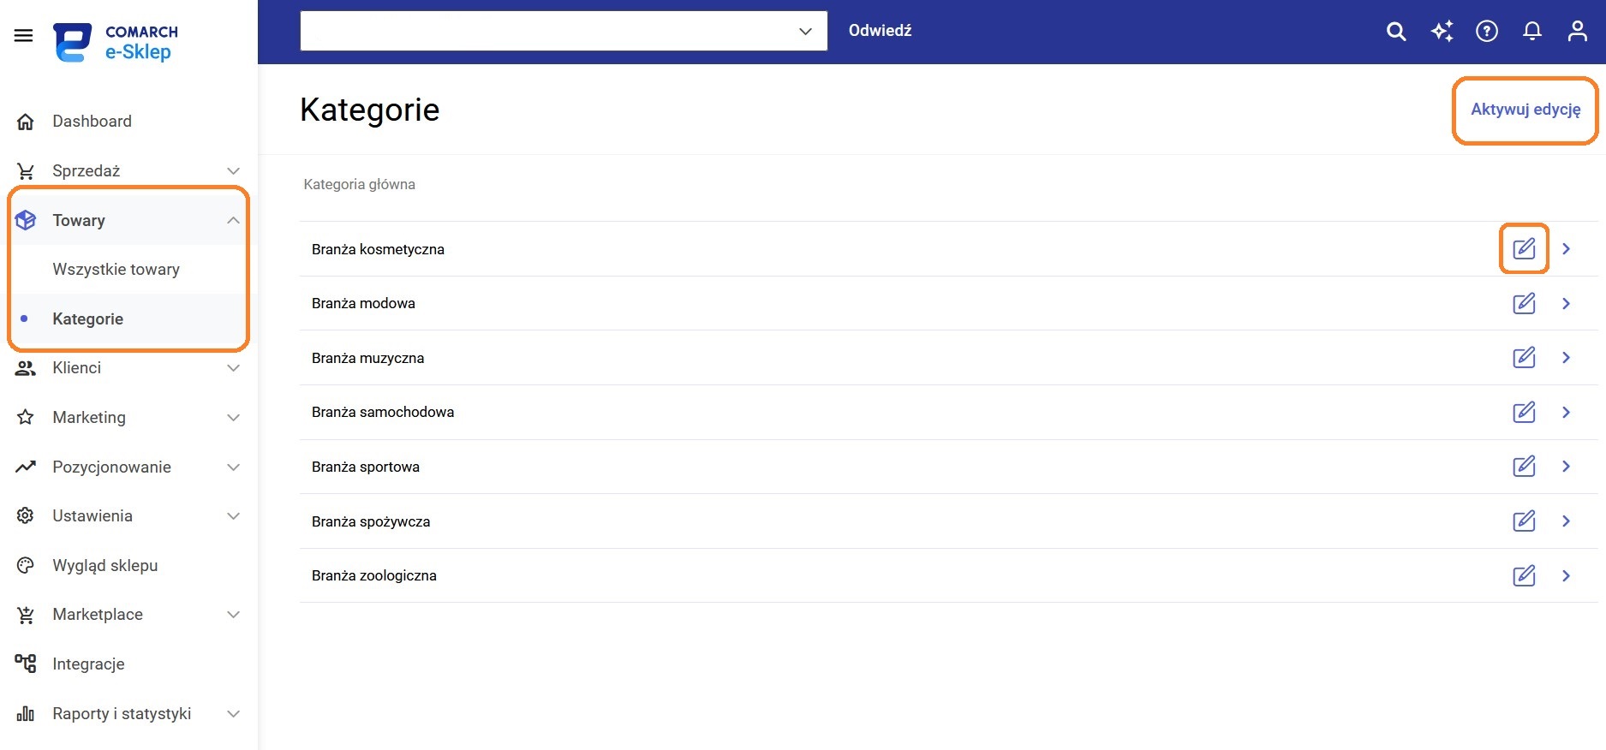This screenshot has height=750, width=1606.
Task: Select Branża muzyczna row text
Action: click(367, 358)
